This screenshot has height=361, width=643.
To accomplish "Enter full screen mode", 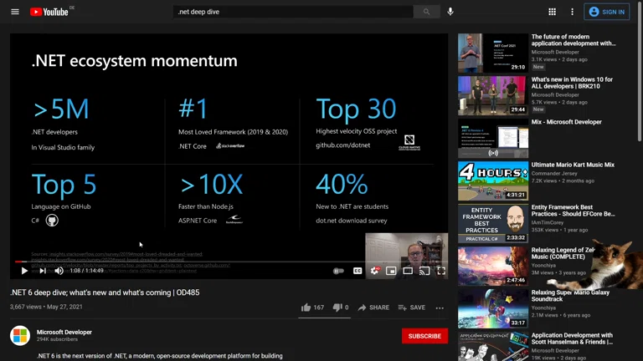I will 441,271.
